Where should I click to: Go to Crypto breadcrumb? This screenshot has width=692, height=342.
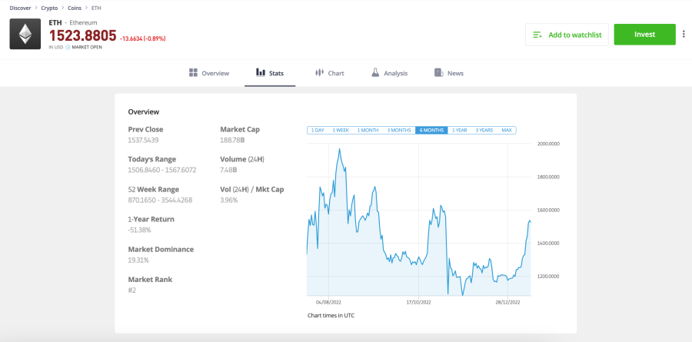pyautogui.click(x=49, y=8)
